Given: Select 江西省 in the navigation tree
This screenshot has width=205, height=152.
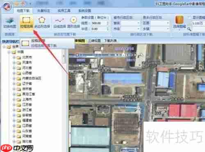Looking at the screenshot, I should [27, 126].
